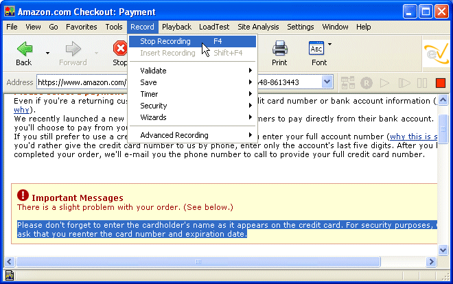
Task: Click the red Stop page-load icon
Action: (x=120, y=48)
